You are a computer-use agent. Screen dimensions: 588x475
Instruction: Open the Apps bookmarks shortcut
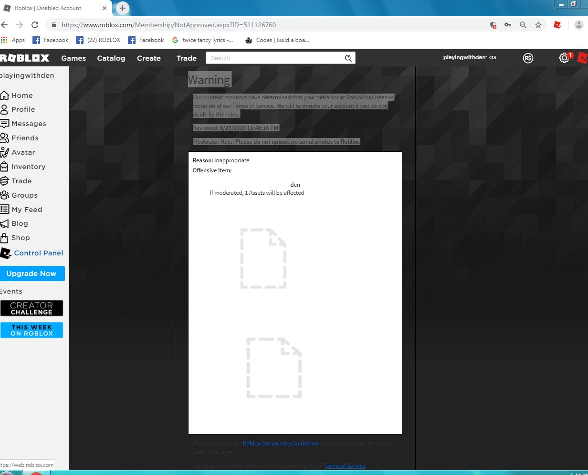tap(13, 40)
